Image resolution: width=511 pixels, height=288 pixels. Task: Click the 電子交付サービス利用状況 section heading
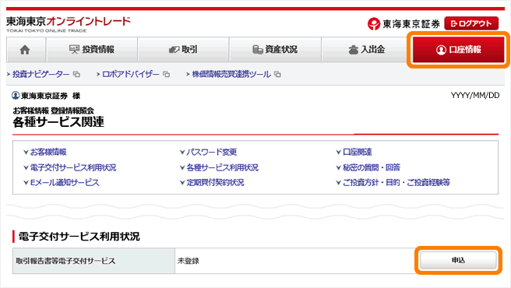coord(79,236)
